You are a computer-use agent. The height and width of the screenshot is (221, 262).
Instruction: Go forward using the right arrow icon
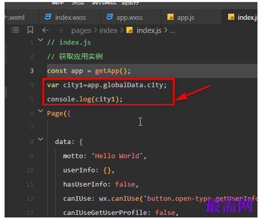[x=60, y=30]
